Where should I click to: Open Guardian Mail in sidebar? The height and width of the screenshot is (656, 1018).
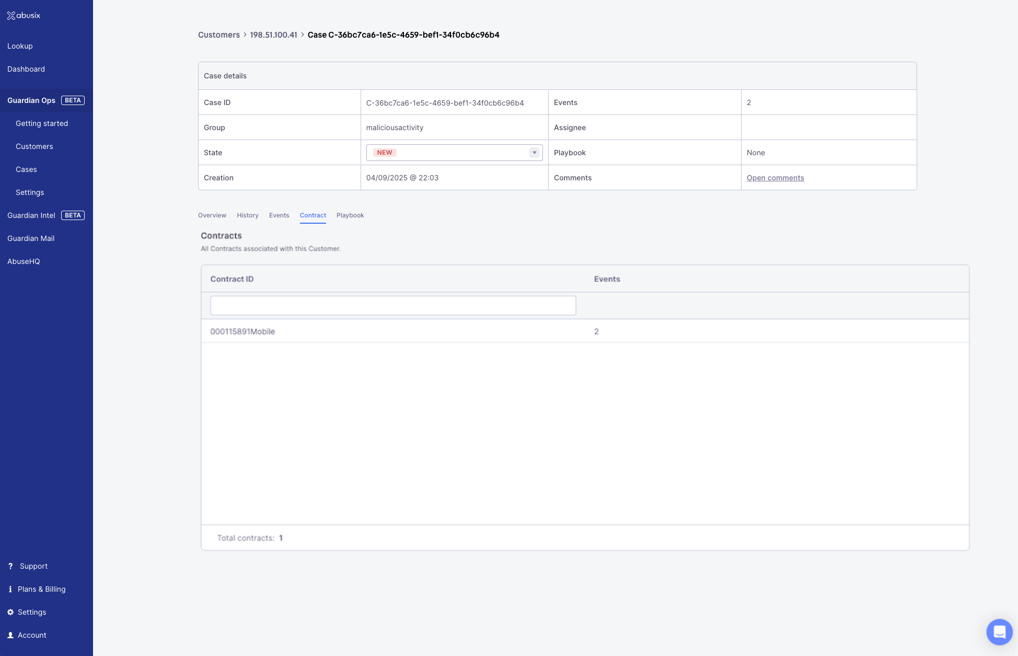click(x=31, y=238)
